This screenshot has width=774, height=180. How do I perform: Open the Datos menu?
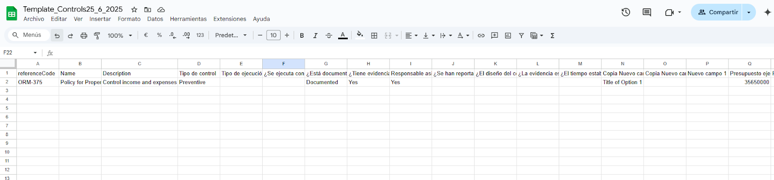pyautogui.click(x=155, y=19)
